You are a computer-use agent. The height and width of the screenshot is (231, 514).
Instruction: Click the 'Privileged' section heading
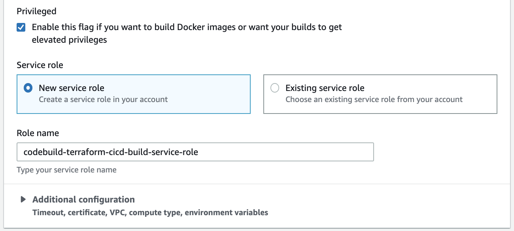tap(36, 11)
